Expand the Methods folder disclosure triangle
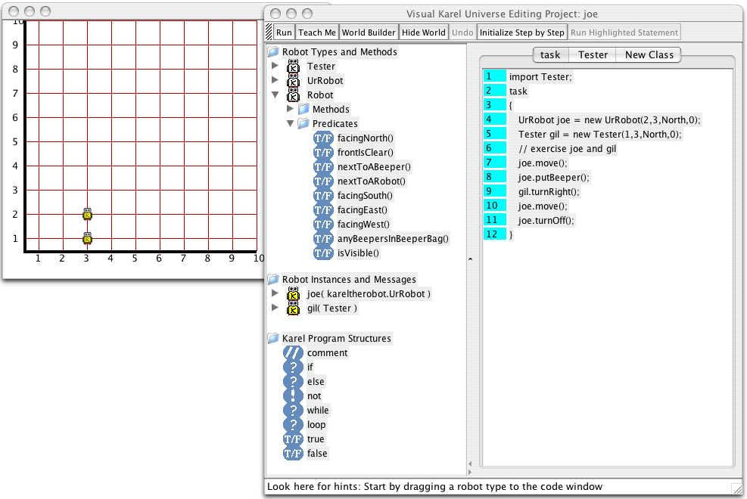The width and height of the screenshot is (747, 499). click(x=290, y=110)
